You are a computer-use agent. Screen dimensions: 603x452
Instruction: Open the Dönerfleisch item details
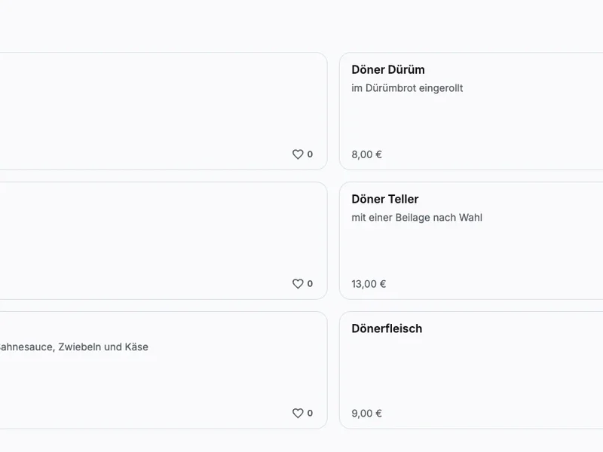tap(467, 369)
